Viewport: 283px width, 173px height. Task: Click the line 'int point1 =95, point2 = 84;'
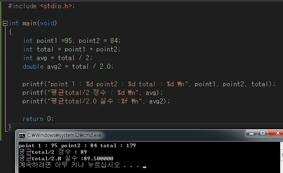pyautogui.click(x=71, y=40)
